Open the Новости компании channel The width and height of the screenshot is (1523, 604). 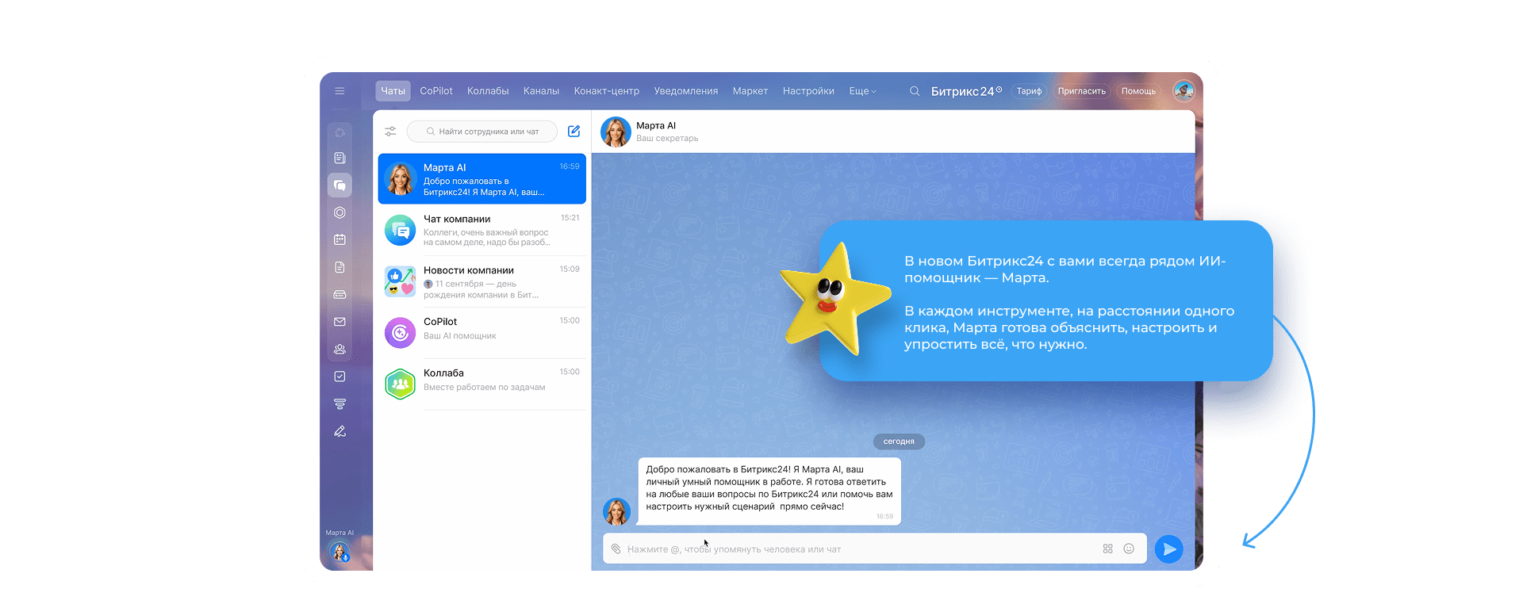482,281
